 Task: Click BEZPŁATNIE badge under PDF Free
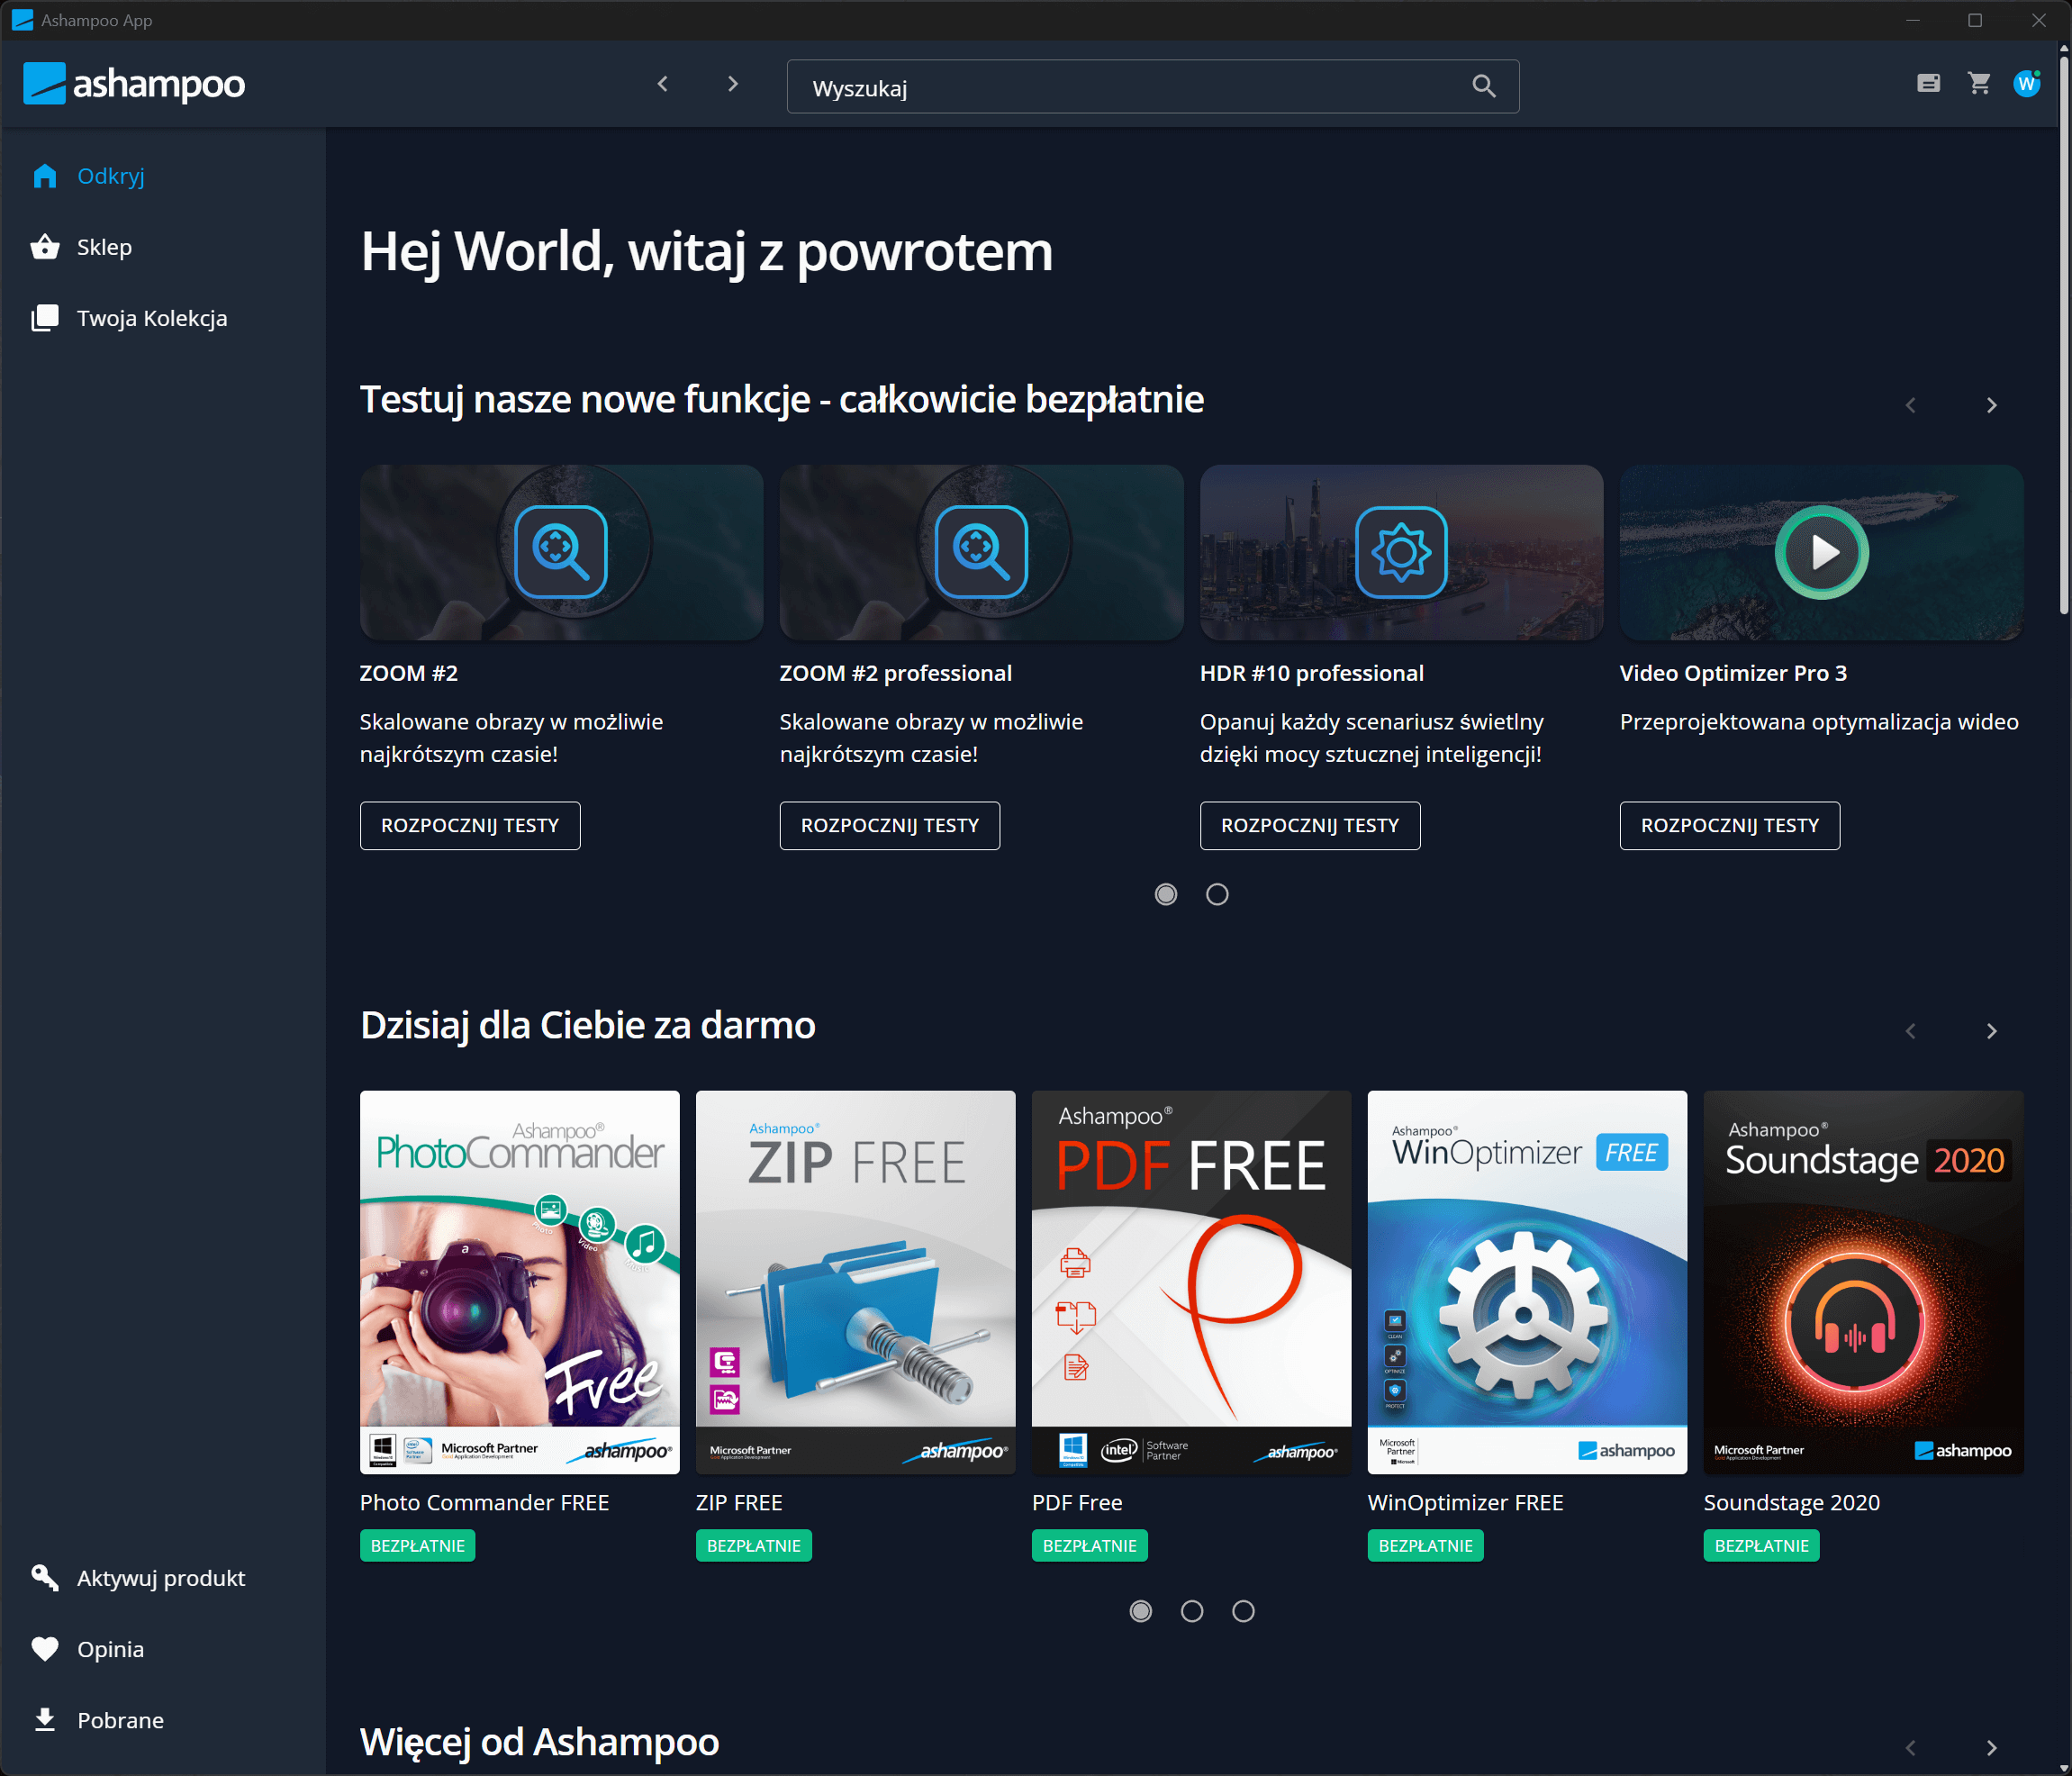1090,1545
